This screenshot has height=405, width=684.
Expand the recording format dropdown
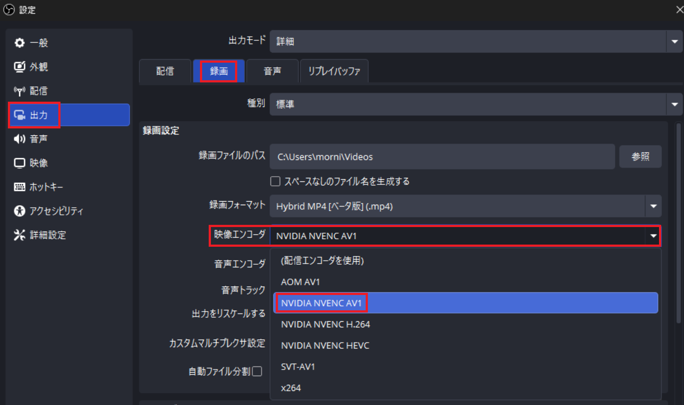click(653, 206)
